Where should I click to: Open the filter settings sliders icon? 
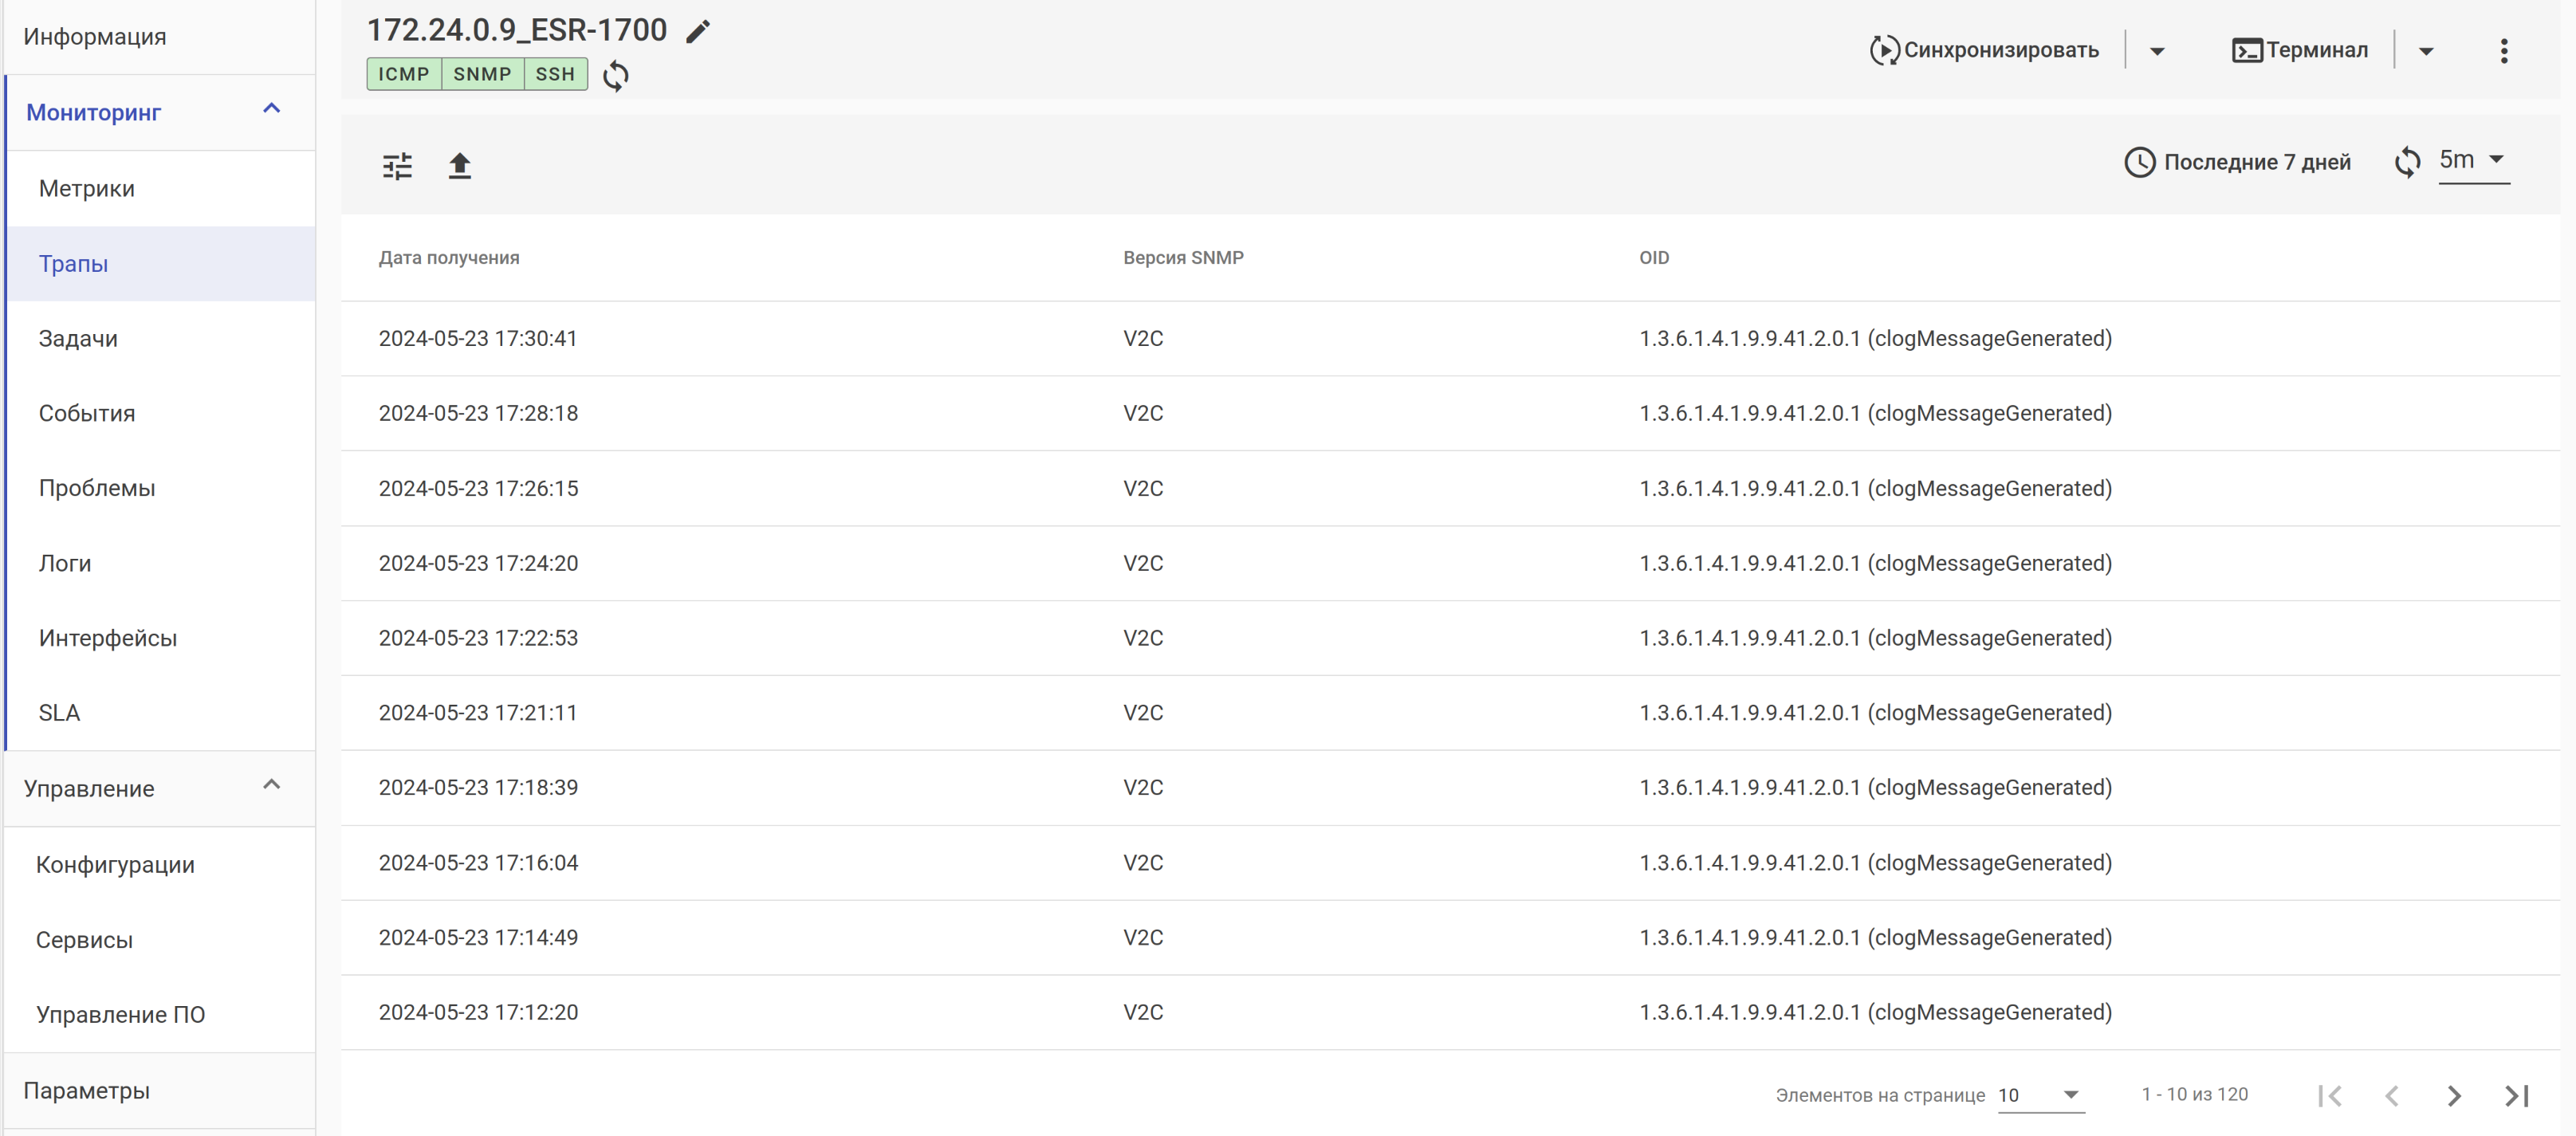(397, 165)
